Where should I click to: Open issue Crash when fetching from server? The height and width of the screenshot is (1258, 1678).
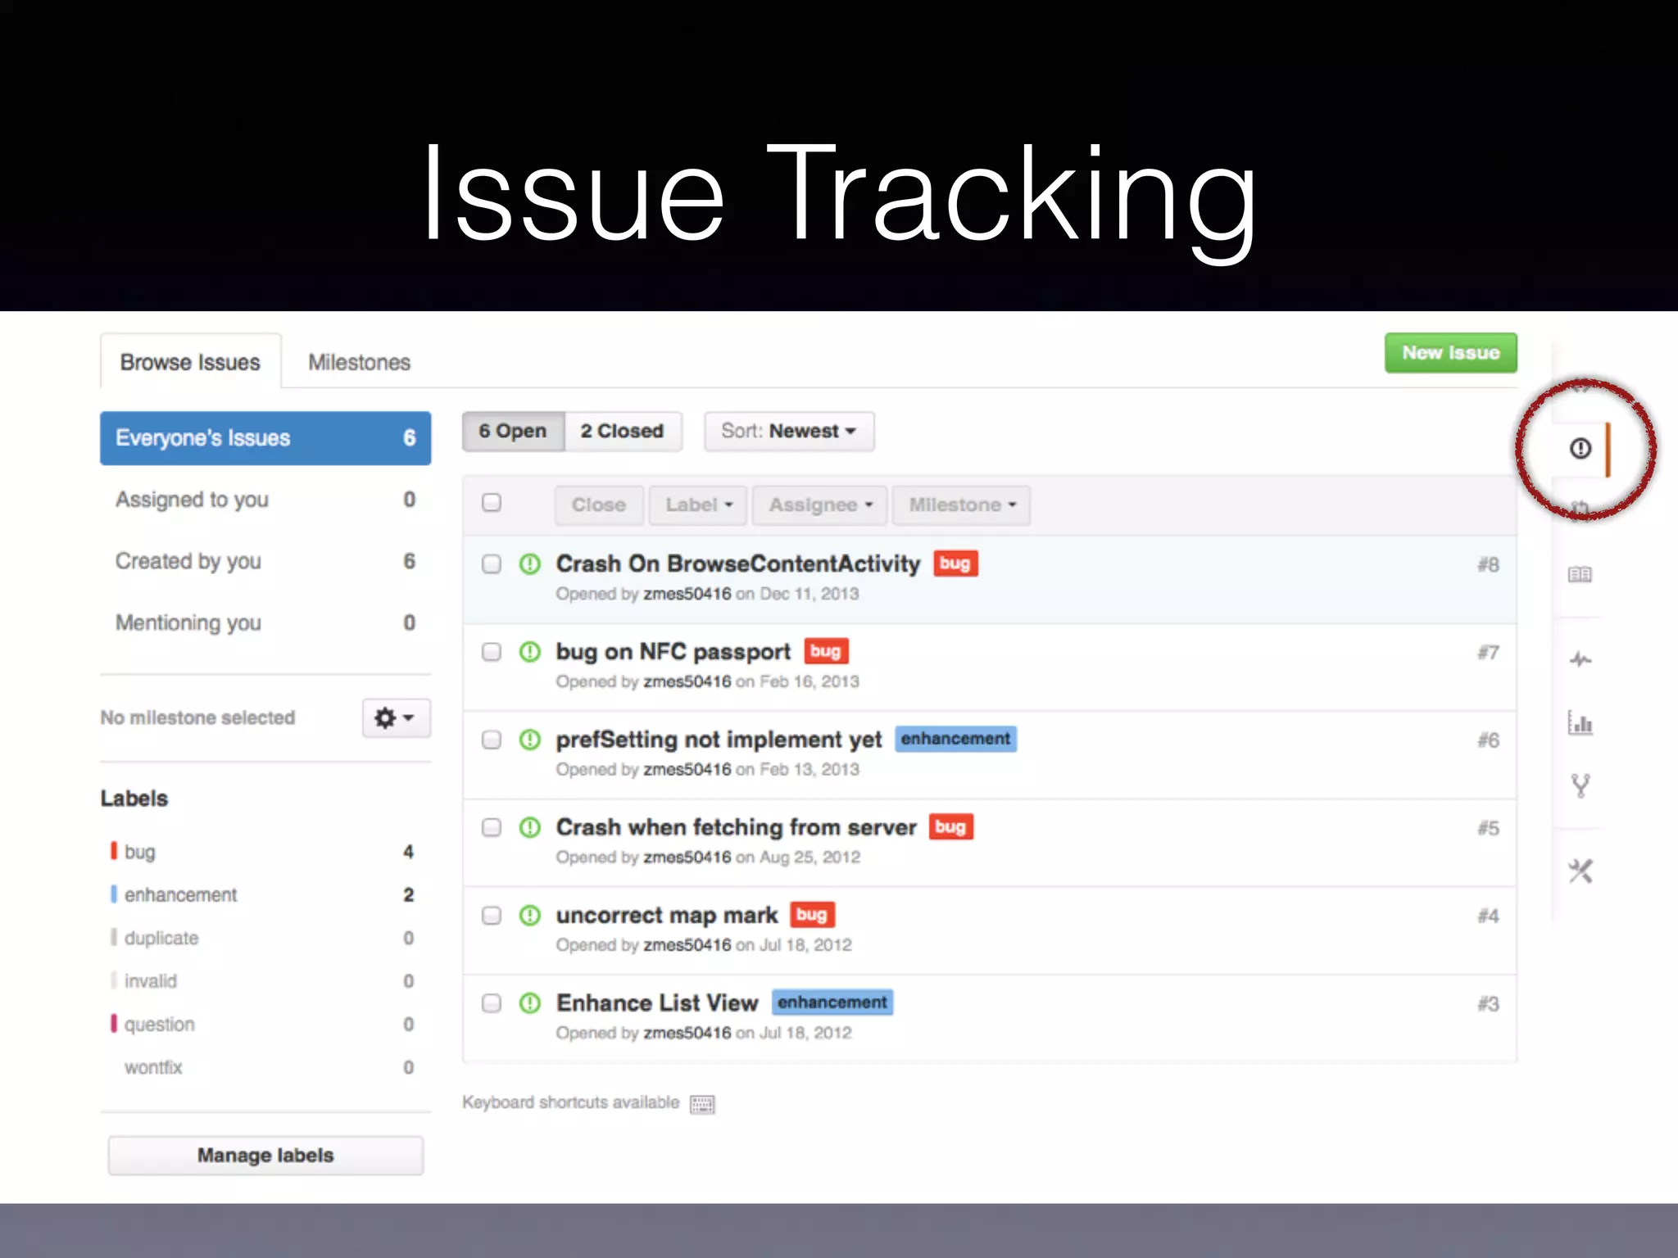click(x=736, y=827)
